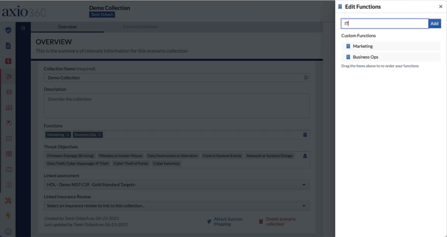This screenshot has height=237, width=447.
Task: Switch to the Control Initiatives tab
Action: (x=140, y=27)
